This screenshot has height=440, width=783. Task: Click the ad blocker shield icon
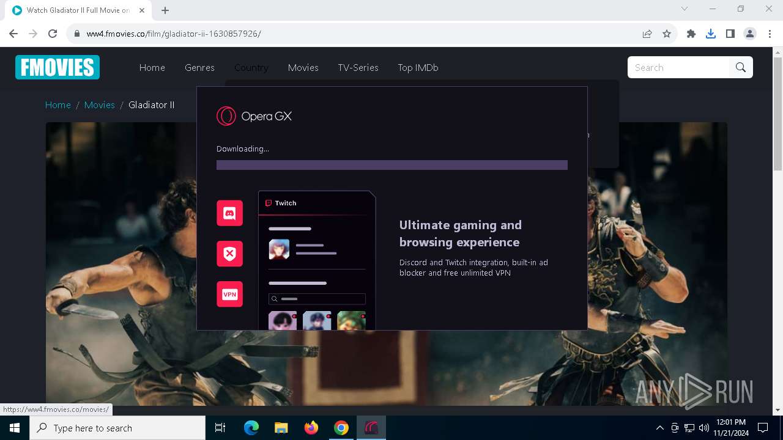[229, 254]
